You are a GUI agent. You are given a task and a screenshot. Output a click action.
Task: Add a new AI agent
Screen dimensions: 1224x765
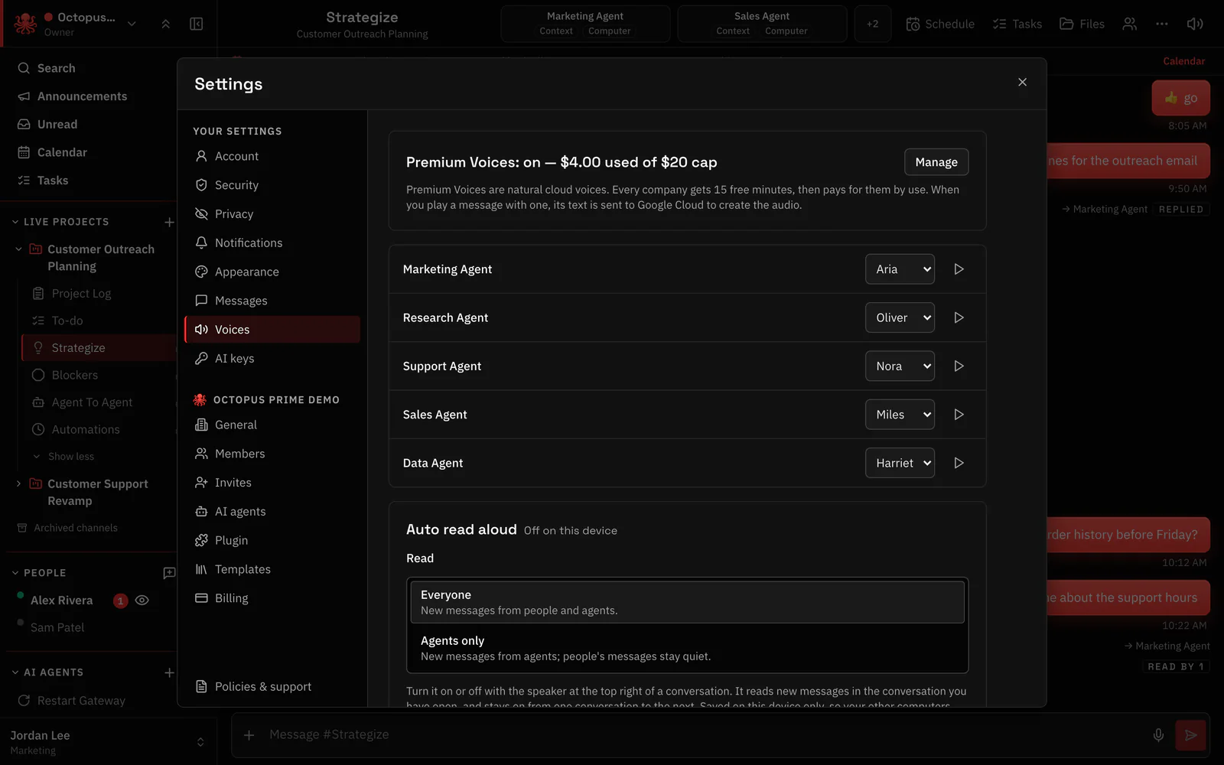tap(169, 672)
